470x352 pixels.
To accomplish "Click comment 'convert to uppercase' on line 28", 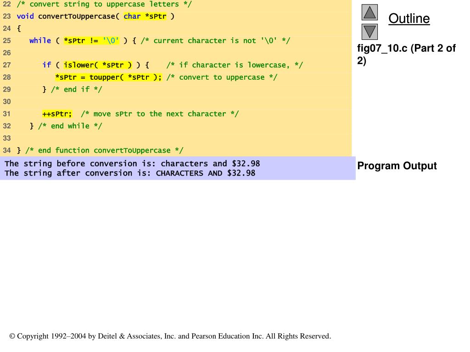I will (222, 77).
